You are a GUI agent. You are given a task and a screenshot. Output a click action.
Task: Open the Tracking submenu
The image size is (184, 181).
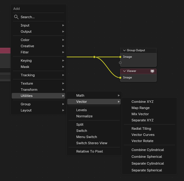[39, 75]
